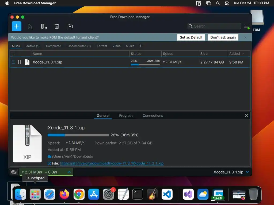The width and height of the screenshot is (274, 205).
Task: Click the large XIP file thumbnail
Action: [27, 143]
